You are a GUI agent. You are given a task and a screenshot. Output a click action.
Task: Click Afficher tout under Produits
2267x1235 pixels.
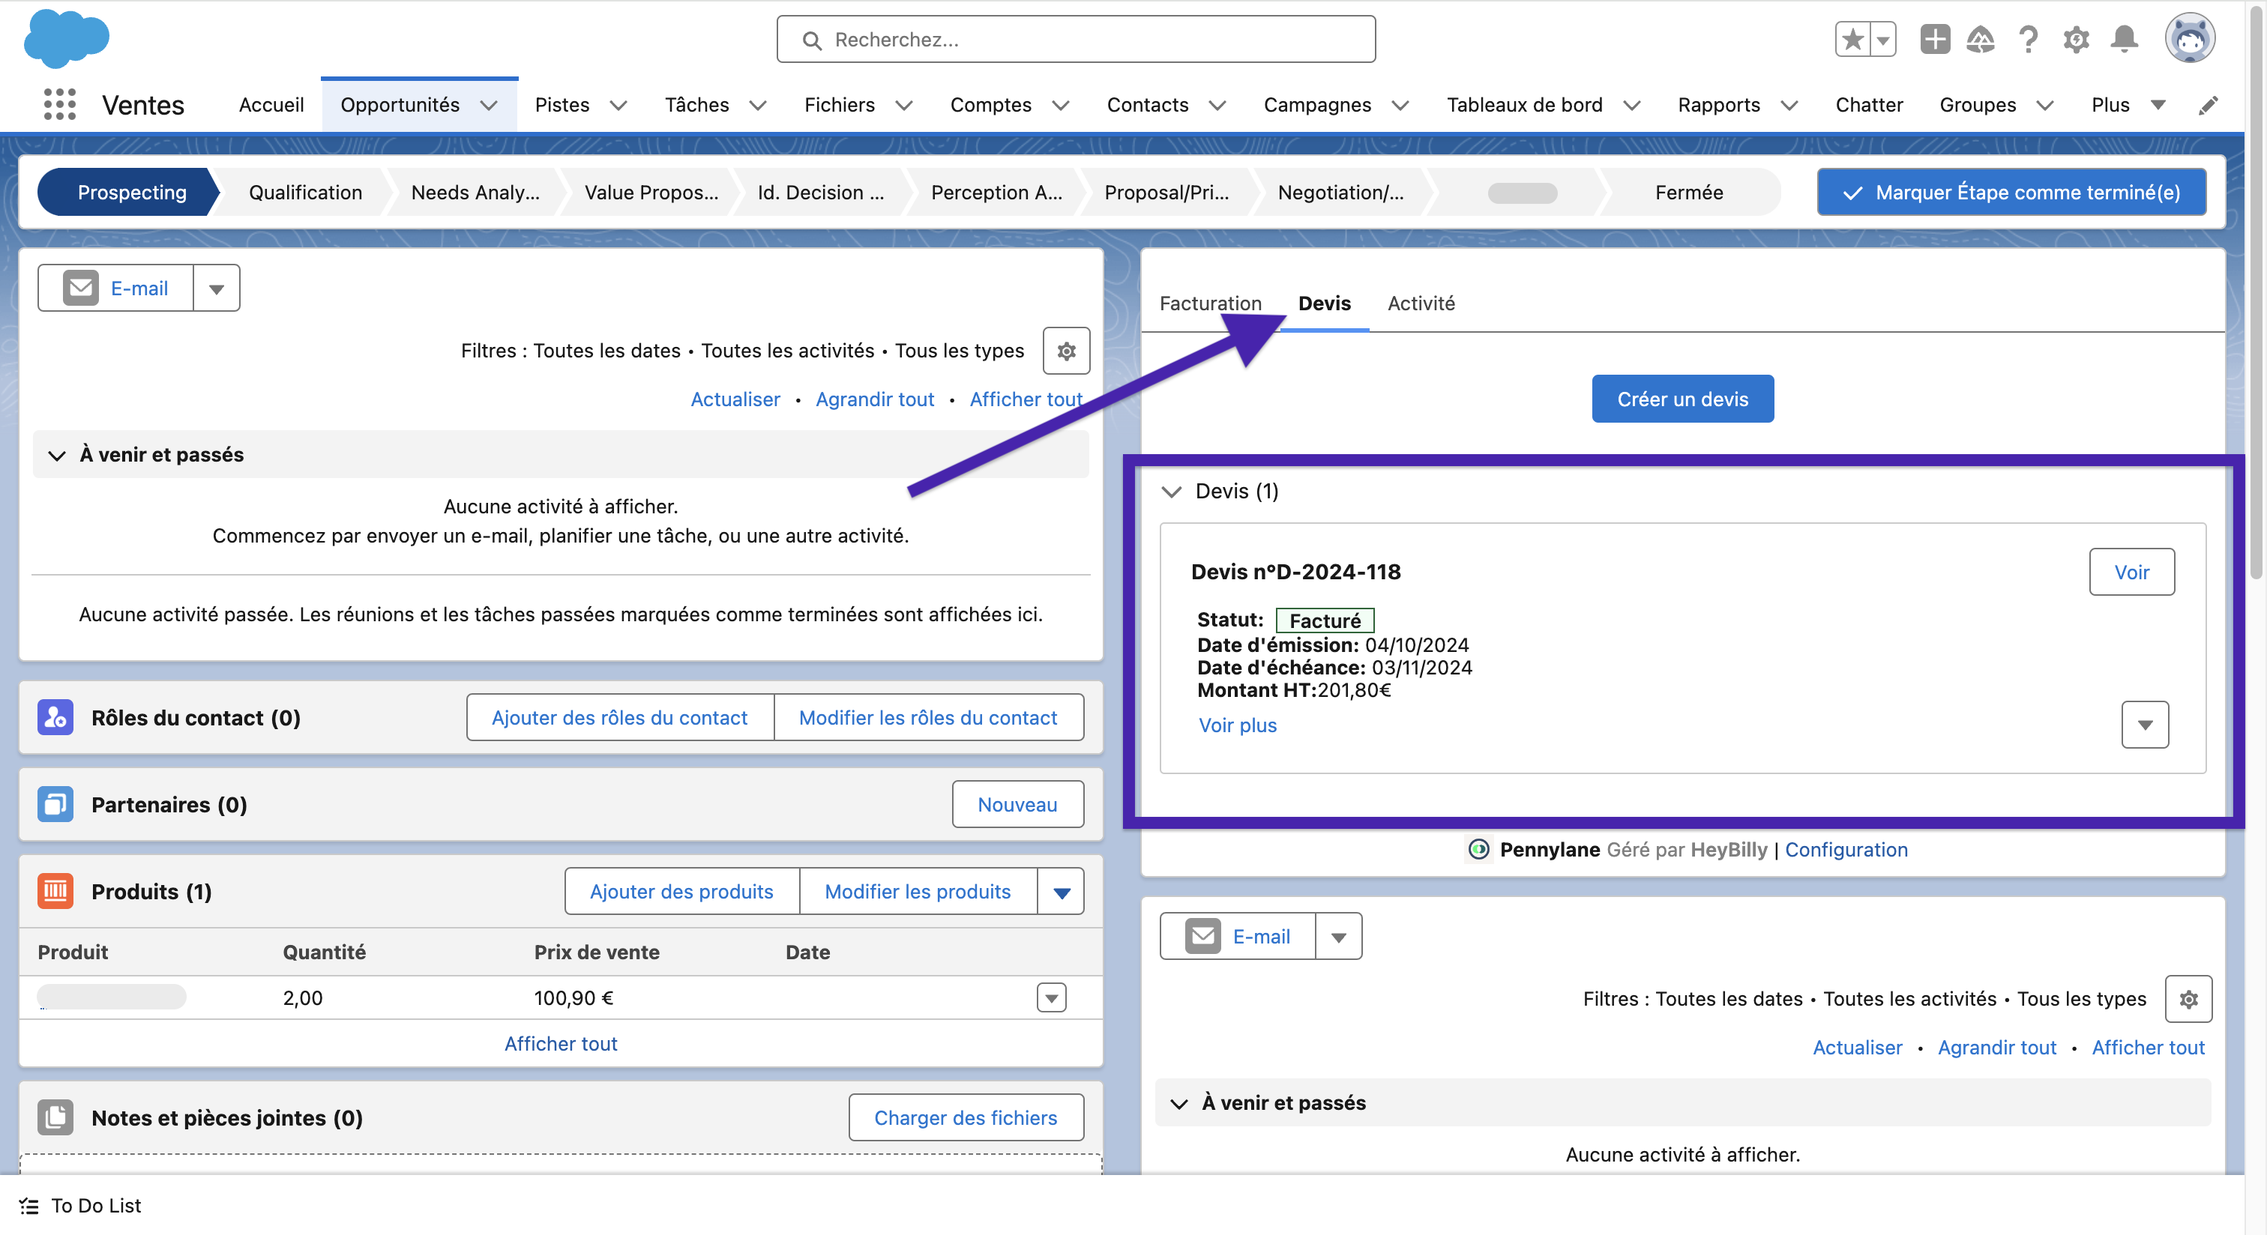pyautogui.click(x=561, y=1044)
